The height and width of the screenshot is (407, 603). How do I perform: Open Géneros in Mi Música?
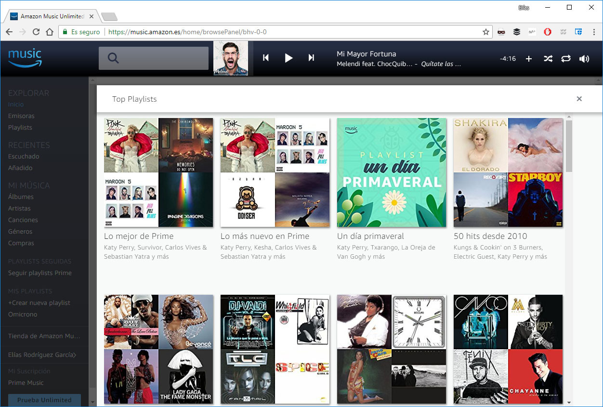coord(20,231)
